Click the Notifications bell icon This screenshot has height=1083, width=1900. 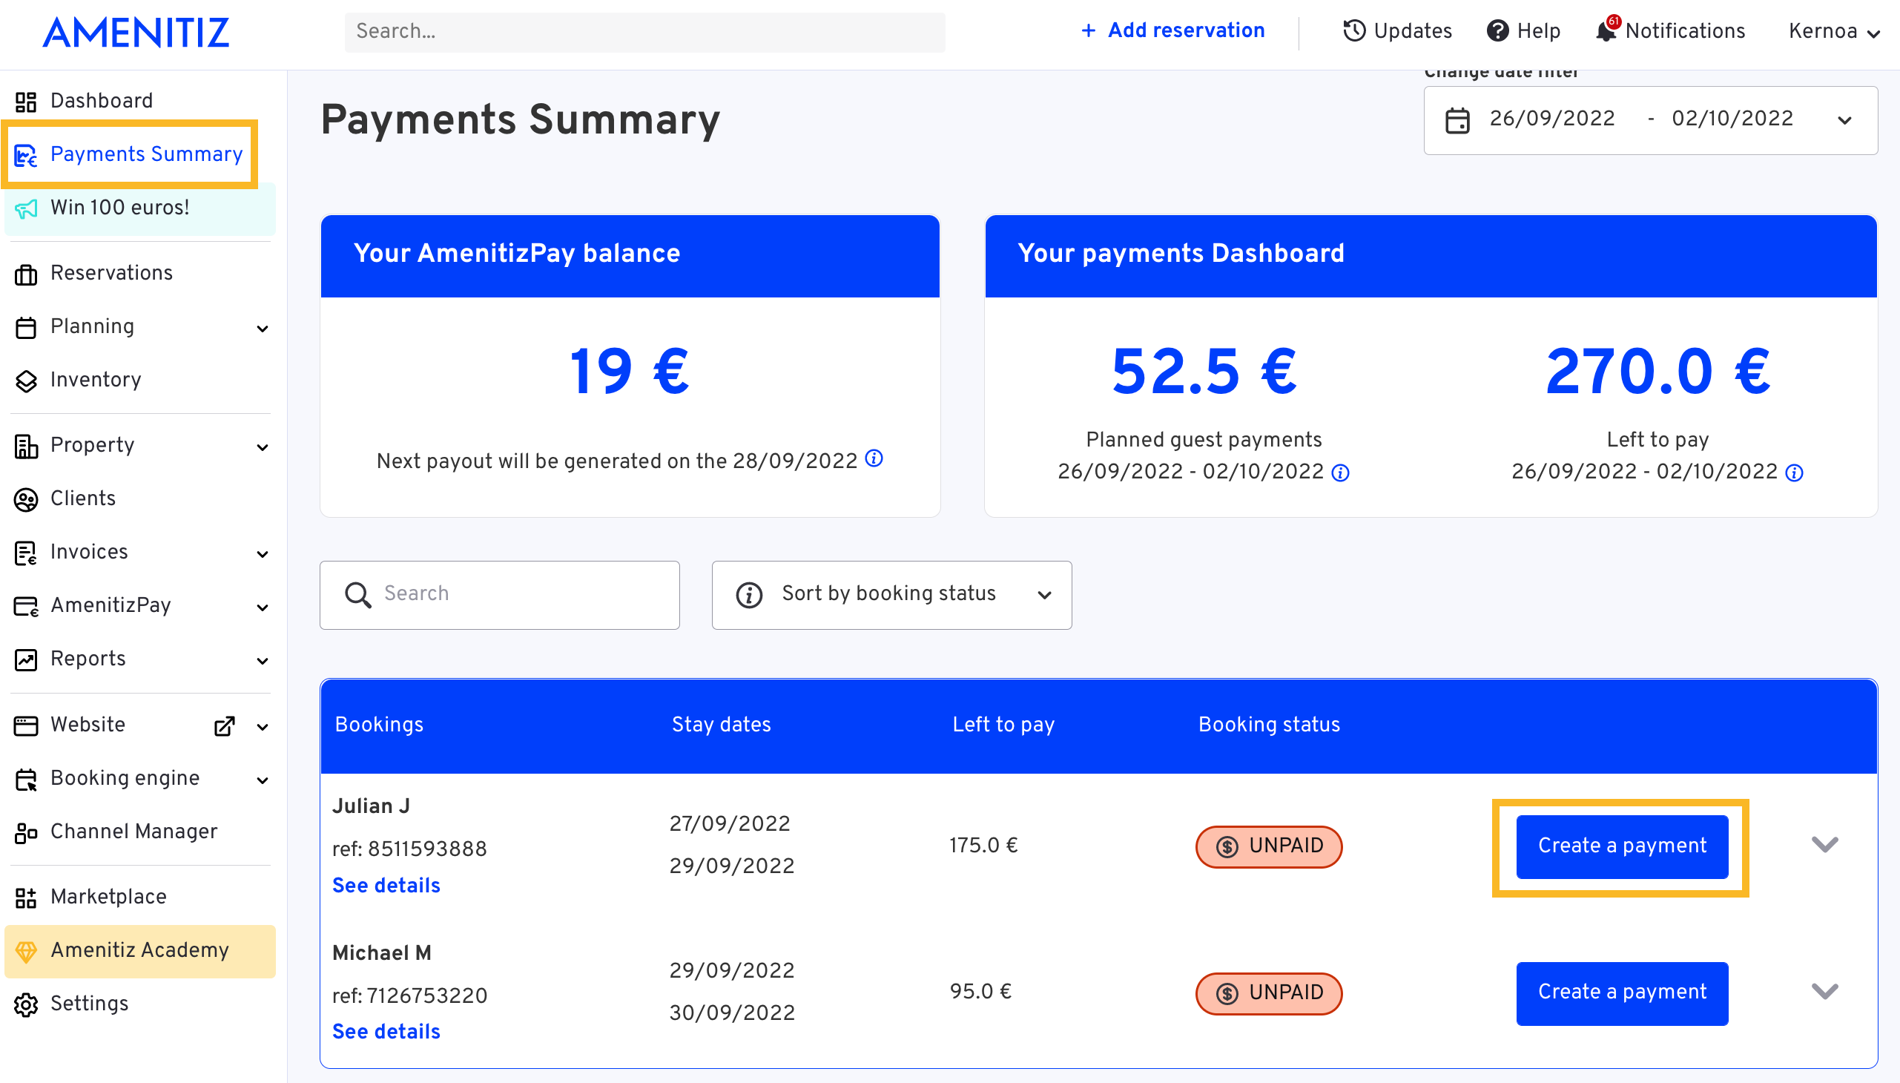click(1606, 31)
